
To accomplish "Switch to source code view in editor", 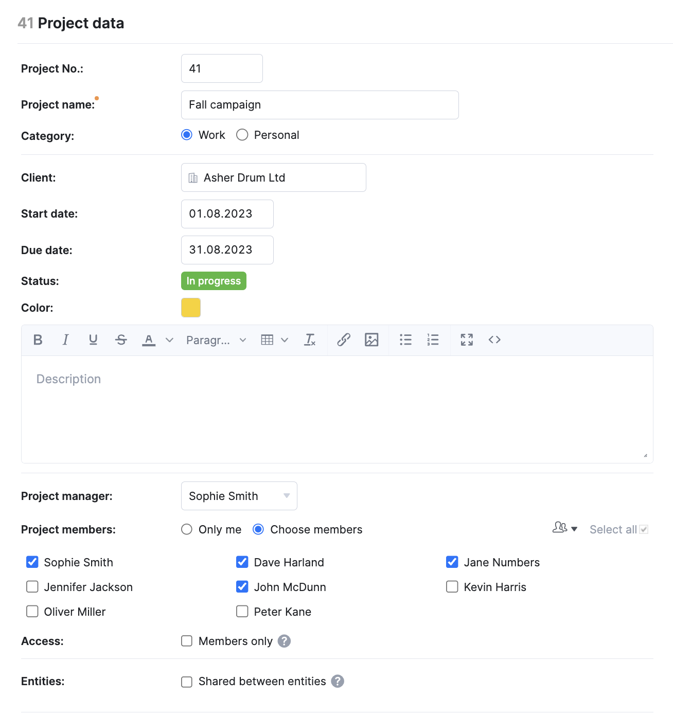I will tap(494, 339).
